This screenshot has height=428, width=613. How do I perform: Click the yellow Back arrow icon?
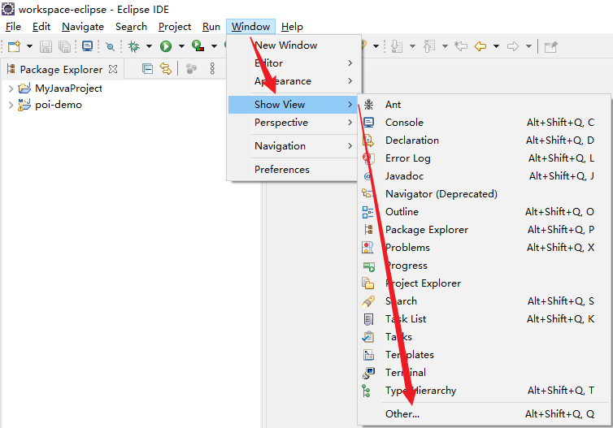click(480, 46)
